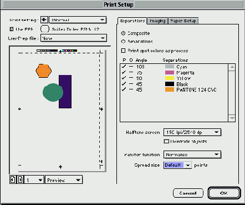Select the Black separation name
The height and width of the screenshot is (205, 245).
pos(182,84)
